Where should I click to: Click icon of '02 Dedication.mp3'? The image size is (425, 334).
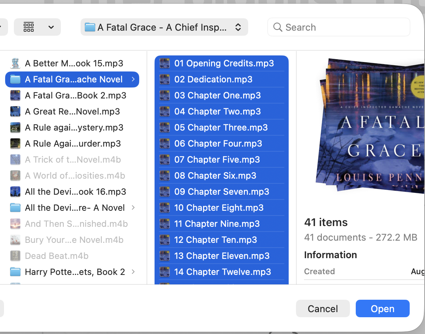164,79
